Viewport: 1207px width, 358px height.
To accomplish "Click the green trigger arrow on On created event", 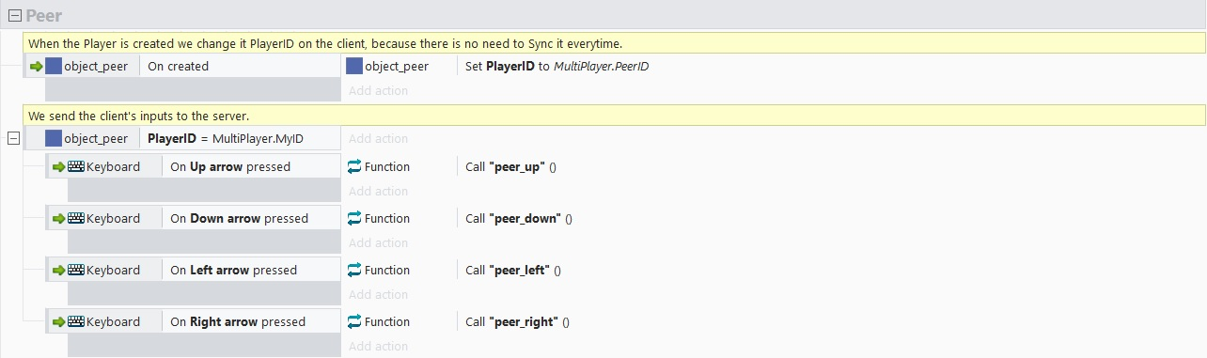I will pos(37,66).
